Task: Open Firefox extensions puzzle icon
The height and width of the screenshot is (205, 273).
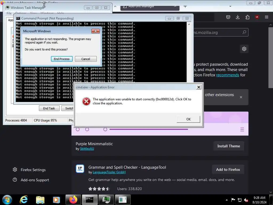Action: (247, 17)
